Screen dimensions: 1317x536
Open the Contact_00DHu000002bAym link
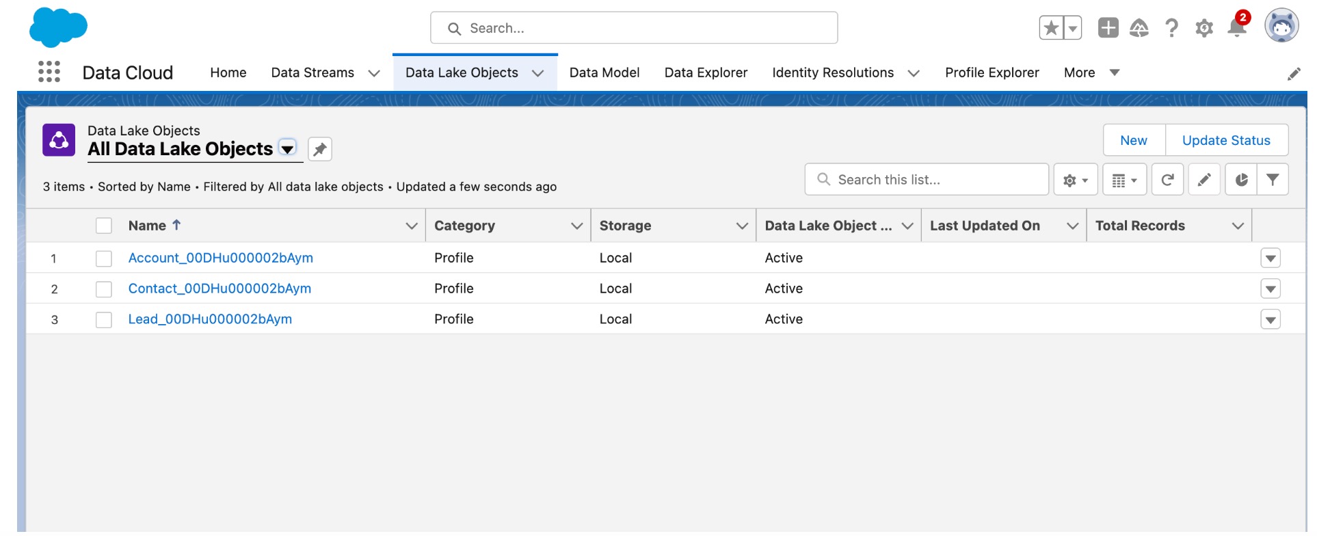click(219, 289)
